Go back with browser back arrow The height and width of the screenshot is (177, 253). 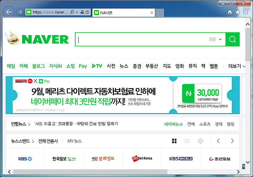click(x=9, y=12)
